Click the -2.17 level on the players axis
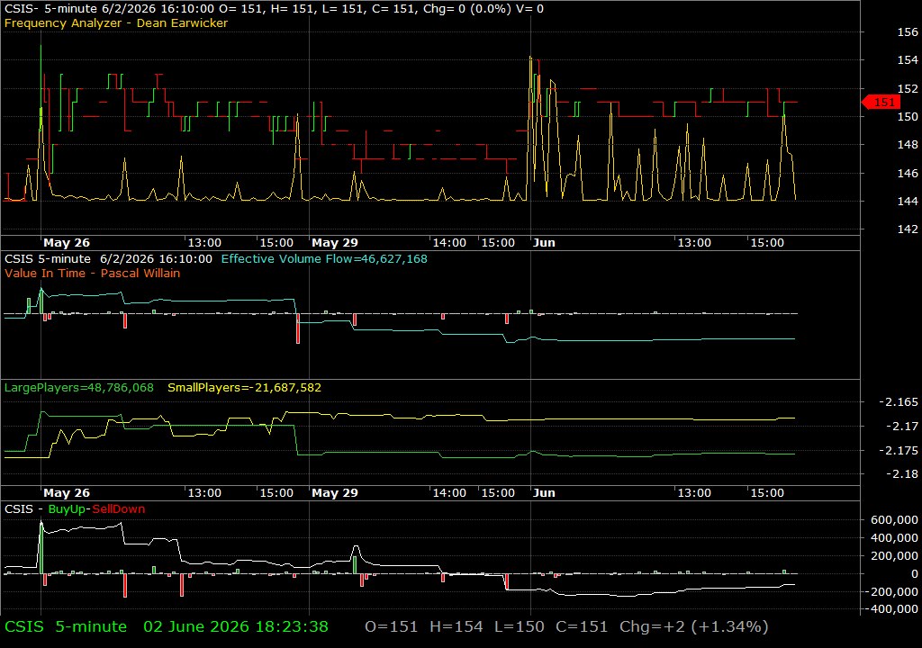The image size is (922, 648). click(x=902, y=427)
